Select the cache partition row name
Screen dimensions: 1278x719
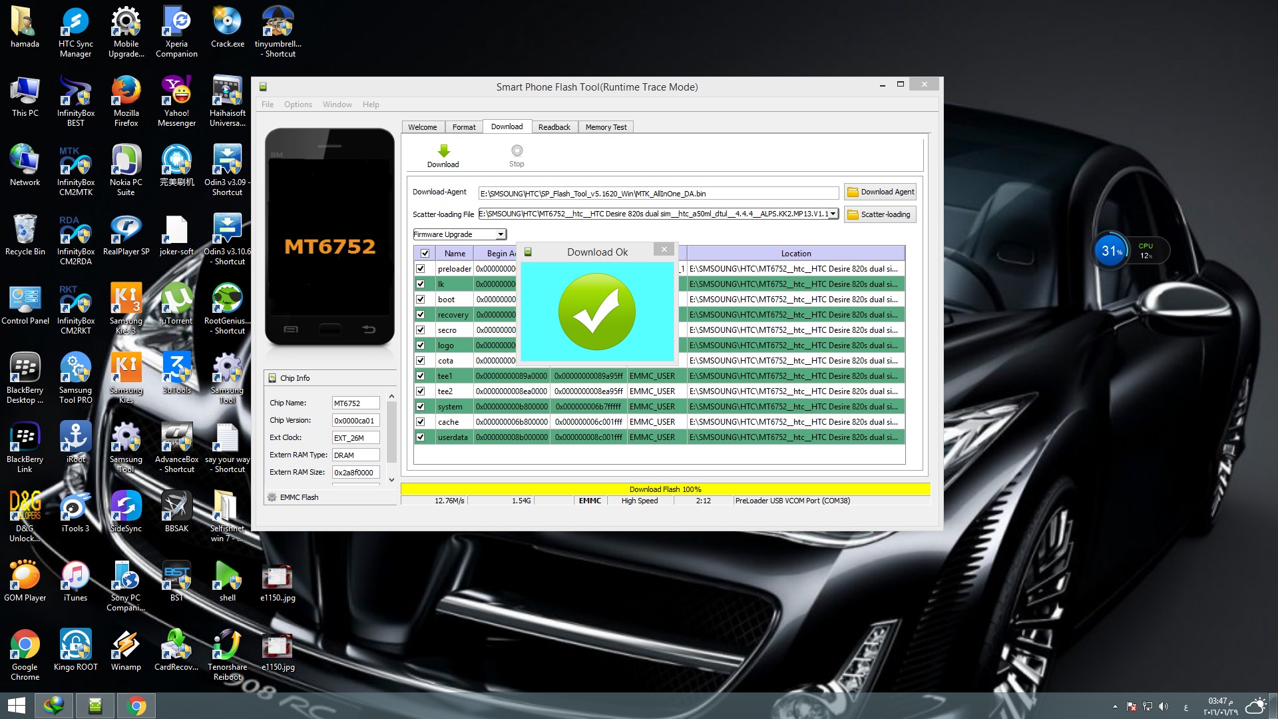(x=448, y=422)
